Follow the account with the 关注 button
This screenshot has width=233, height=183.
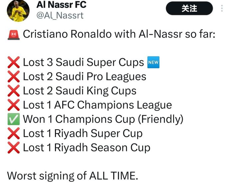(189, 8)
